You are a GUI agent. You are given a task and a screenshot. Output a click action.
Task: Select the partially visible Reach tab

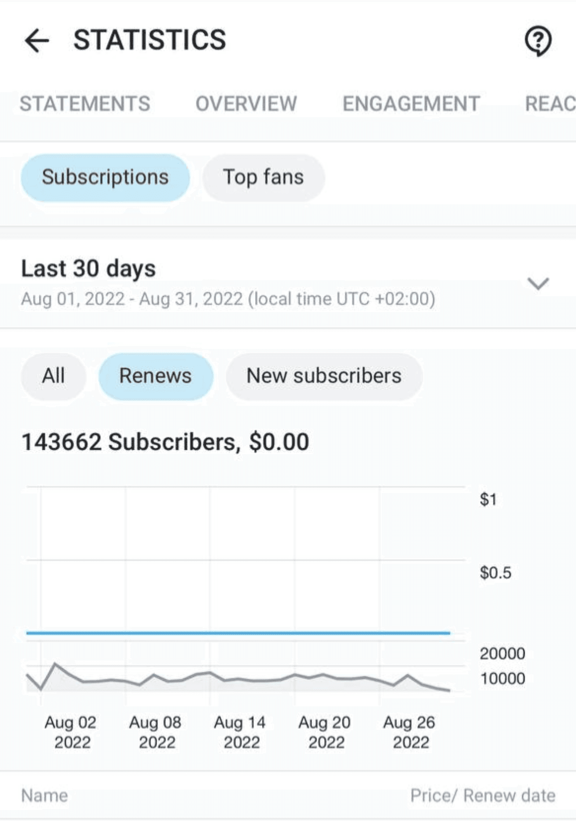click(550, 104)
